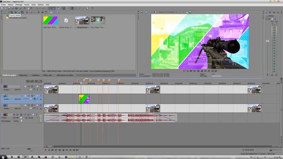
Task: Open the Options menu
Action: click(x=41, y=5)
